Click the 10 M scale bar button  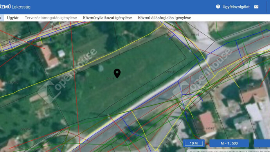pyautogui.click(x=194, y=143)
